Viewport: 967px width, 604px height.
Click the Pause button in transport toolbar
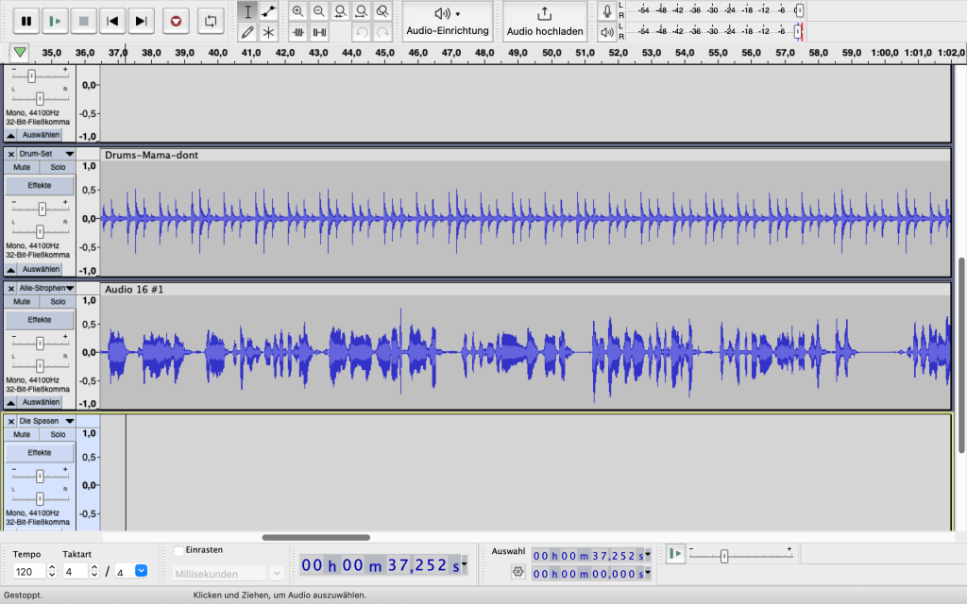point(25,21)
